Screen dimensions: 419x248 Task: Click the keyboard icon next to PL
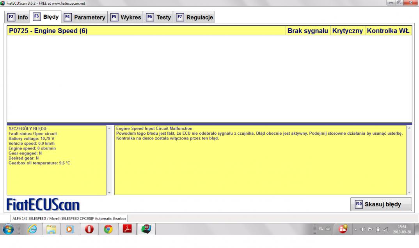pos(328,229)
